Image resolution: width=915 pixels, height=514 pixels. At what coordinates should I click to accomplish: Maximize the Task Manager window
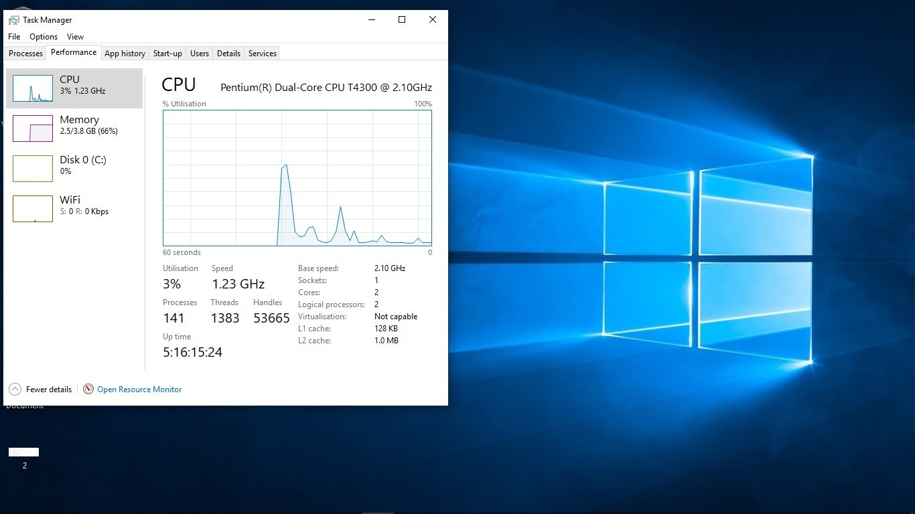tap(402, 20)
